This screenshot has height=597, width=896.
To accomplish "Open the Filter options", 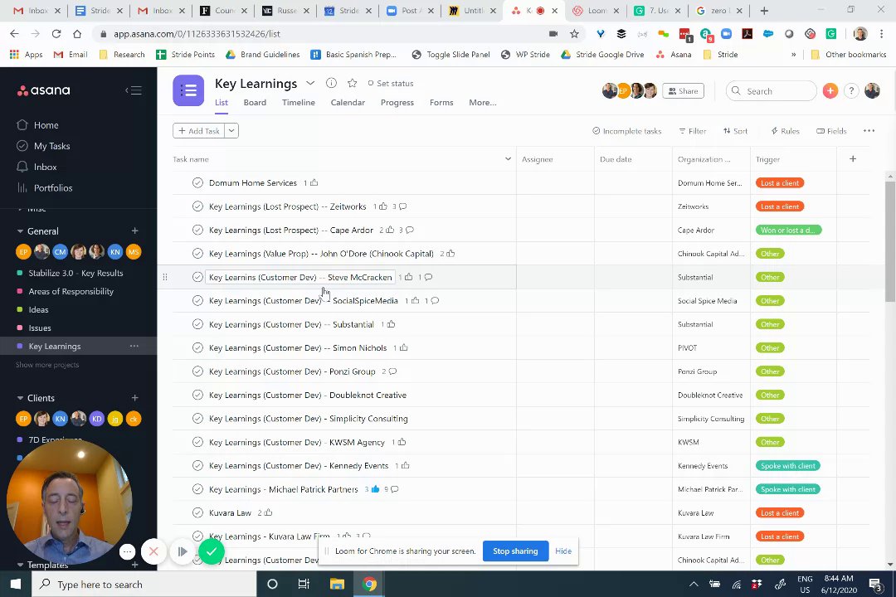I will [693, 131].
